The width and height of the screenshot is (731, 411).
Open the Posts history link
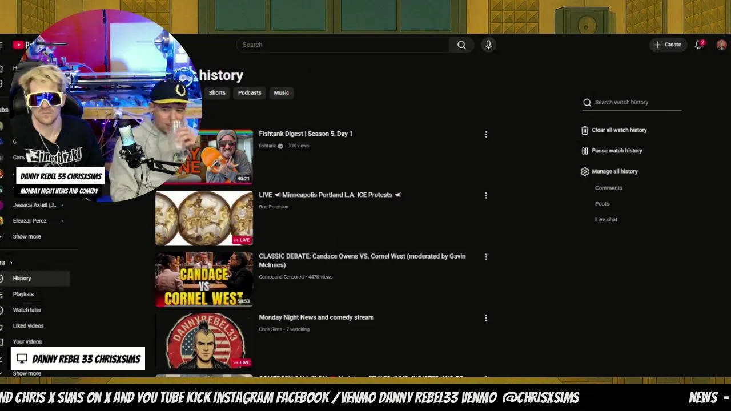coord(602,204)
